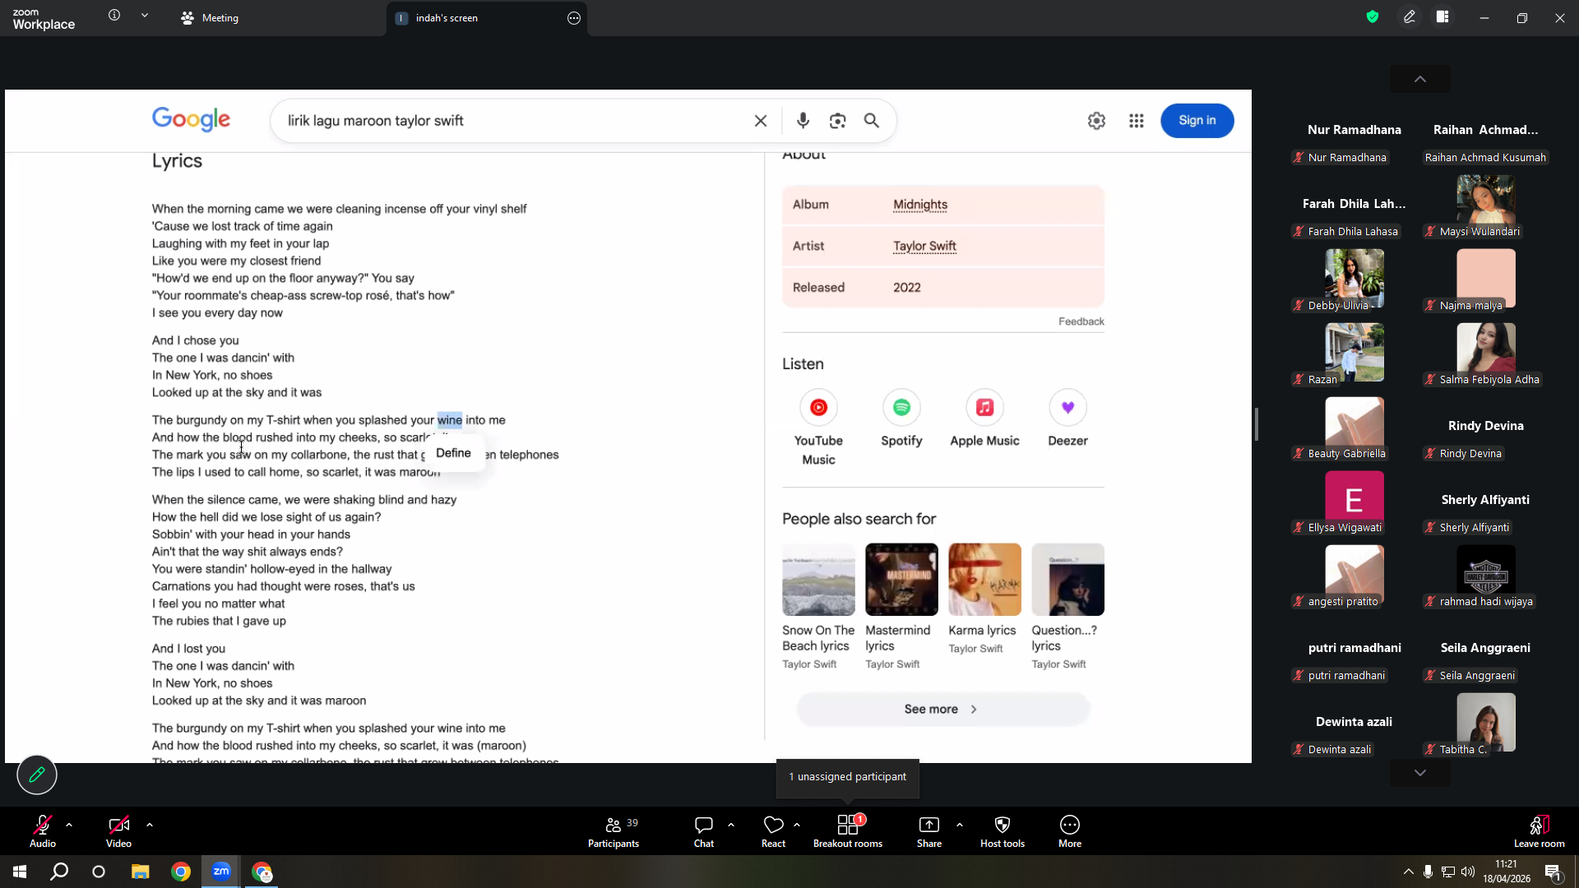
Task: Open Zoom app from taskbar
Action: [x=221, y=872]
